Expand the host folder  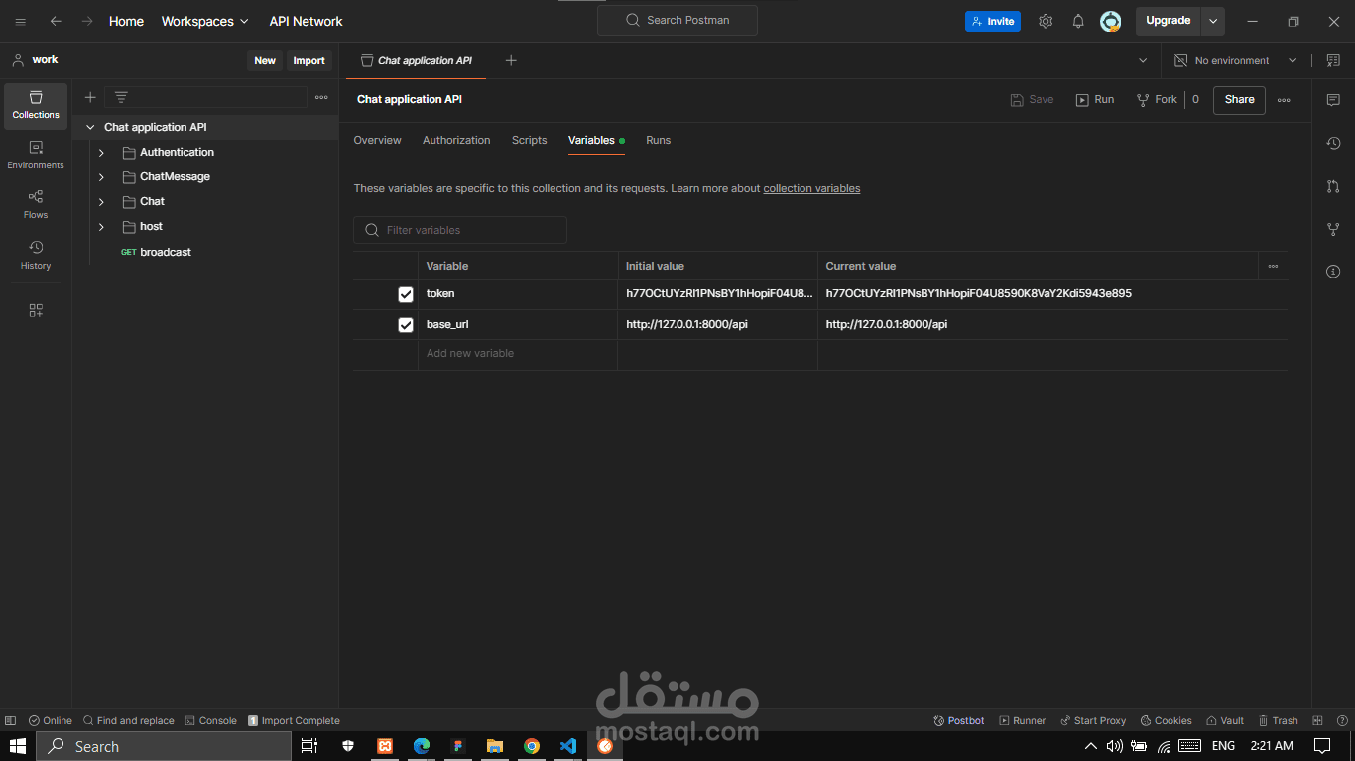[x=101, y=227]
